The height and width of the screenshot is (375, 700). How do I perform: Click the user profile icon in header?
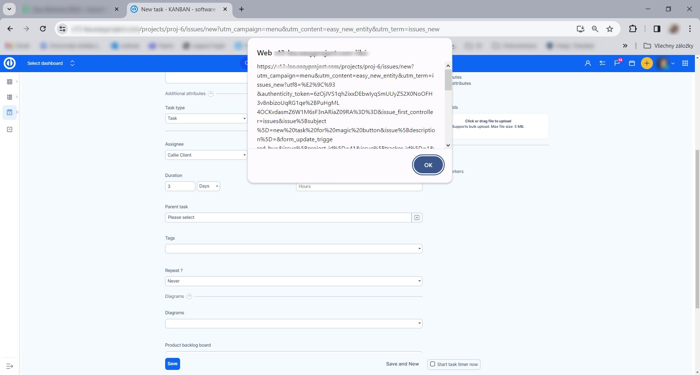pos(587,63)
